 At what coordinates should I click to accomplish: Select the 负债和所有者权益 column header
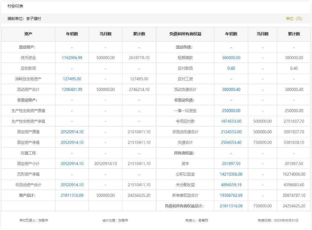coord(185,34)
